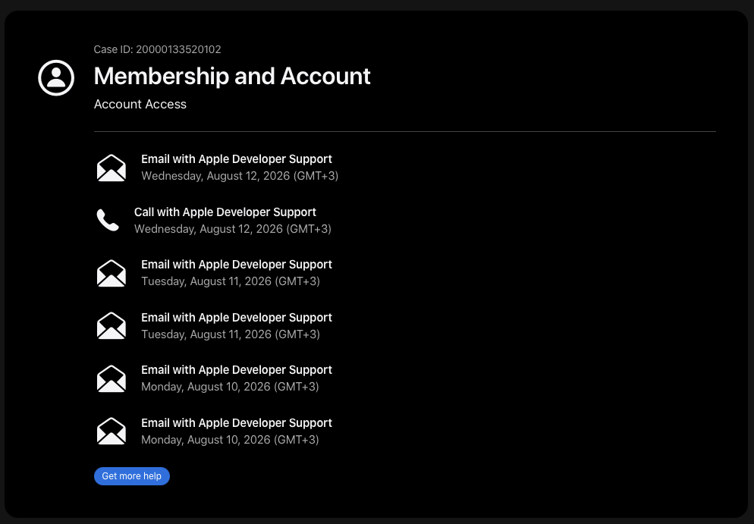Click the Wednesday, August 12 date under the email entry
Viewport: 754px width, 524px height.
click(x=240, y=176)
